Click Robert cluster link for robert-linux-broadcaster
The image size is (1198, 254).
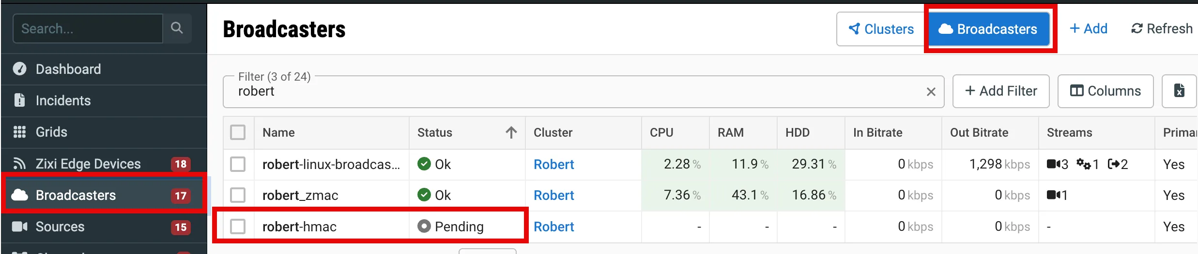(x=553, y=164)
